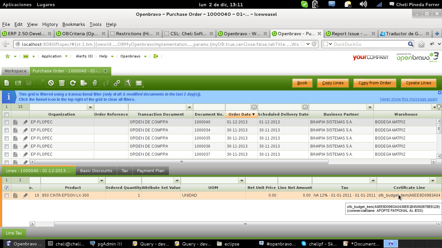Open the Basic Discounts tab
This screenshot has width=442, height=248.
[96, 170]
